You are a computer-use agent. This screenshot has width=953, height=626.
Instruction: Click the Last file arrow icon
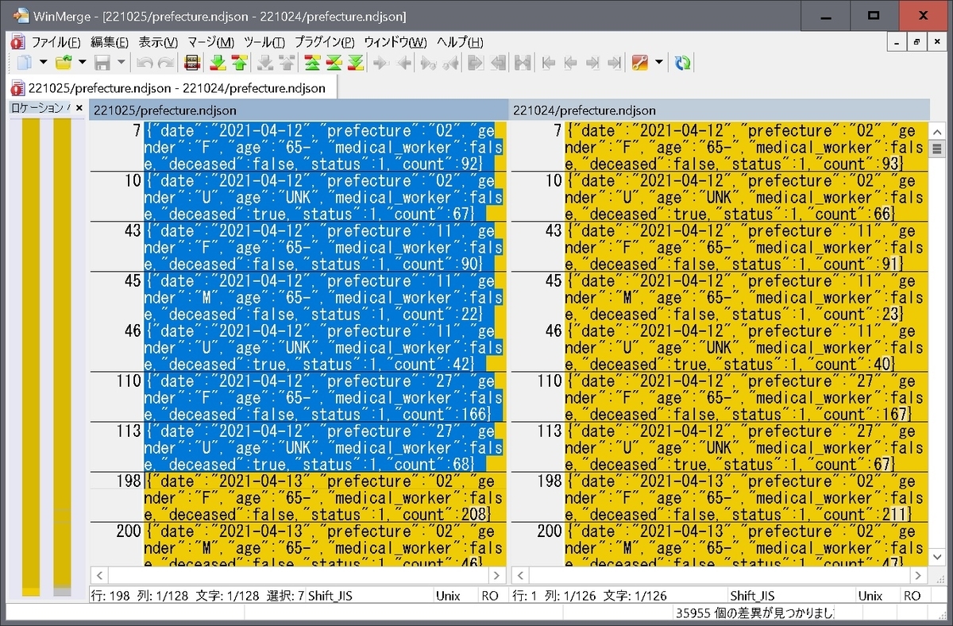pyautogui.click(x=614, y=63)
